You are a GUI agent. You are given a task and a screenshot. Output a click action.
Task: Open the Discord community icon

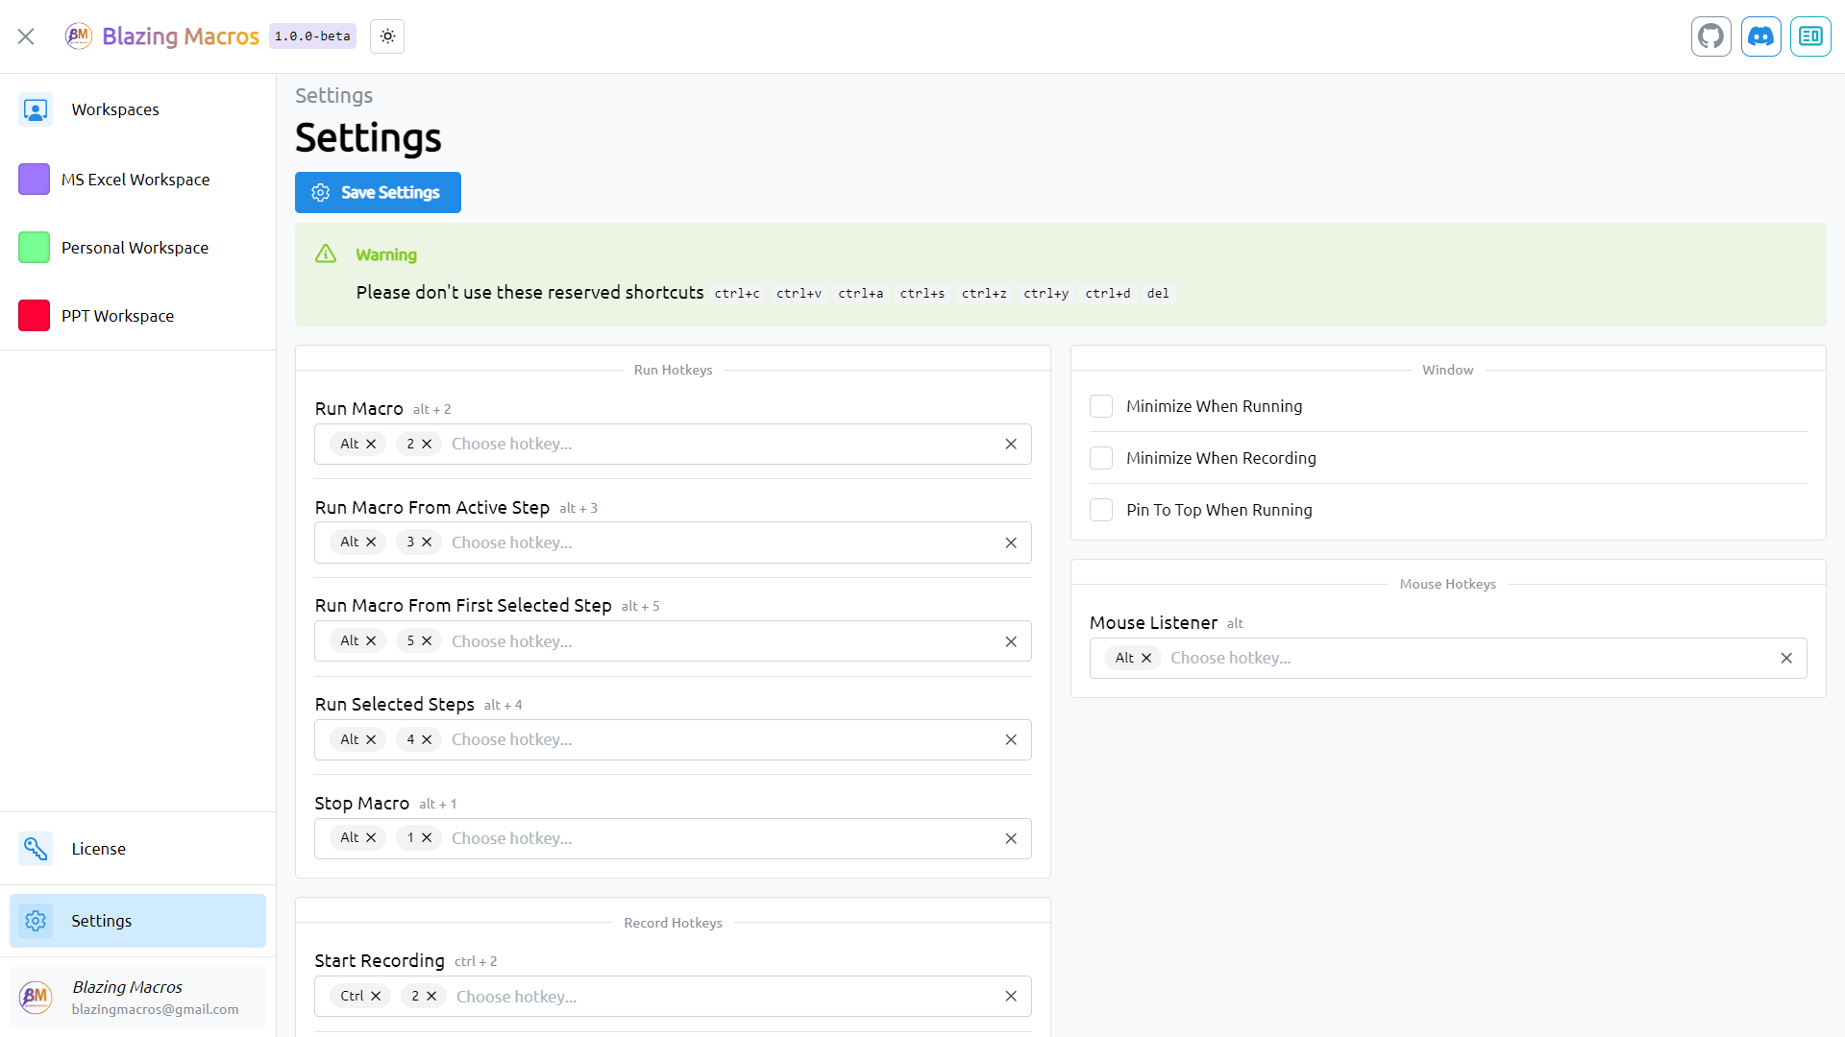point(1760,36)
